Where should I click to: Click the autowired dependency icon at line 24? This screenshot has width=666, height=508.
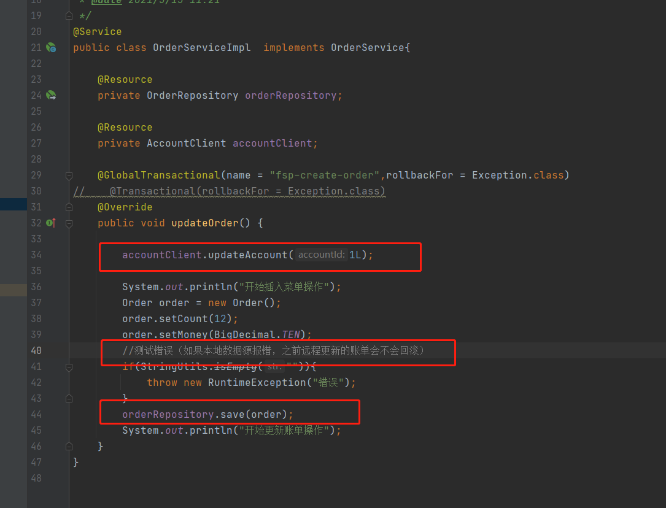(51, 95)
